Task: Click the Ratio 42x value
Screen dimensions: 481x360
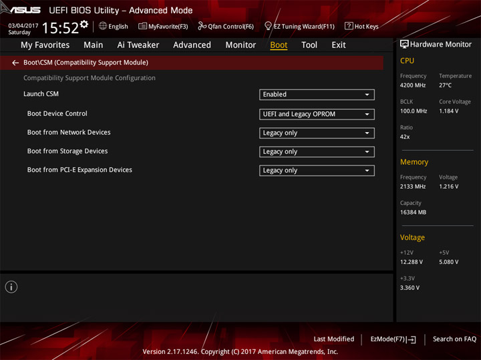Action: (x=405, y=137)
